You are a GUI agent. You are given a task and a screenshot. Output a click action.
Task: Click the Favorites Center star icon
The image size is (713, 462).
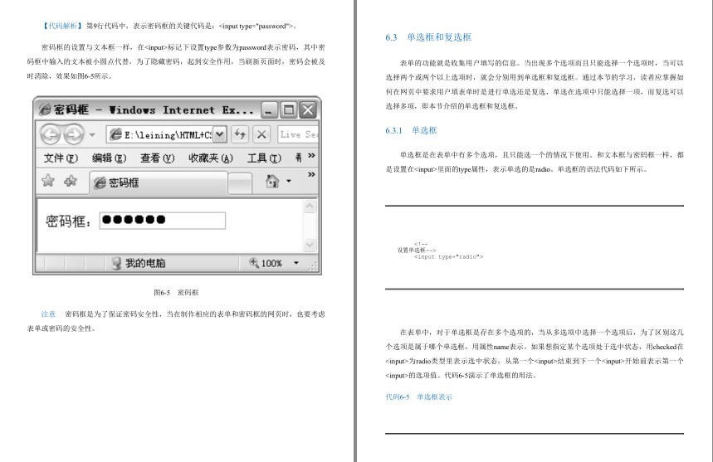(48, 181)
